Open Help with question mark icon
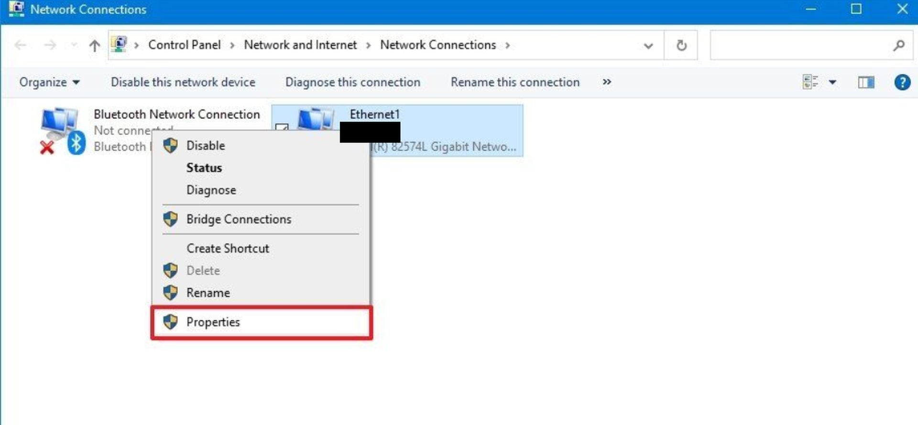Viewport: 918px width, 425px height. pos(902,83)
